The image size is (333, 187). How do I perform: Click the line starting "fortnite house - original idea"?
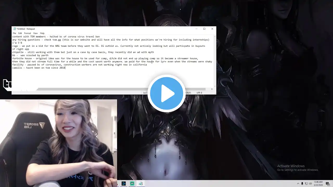click(105, 58)
